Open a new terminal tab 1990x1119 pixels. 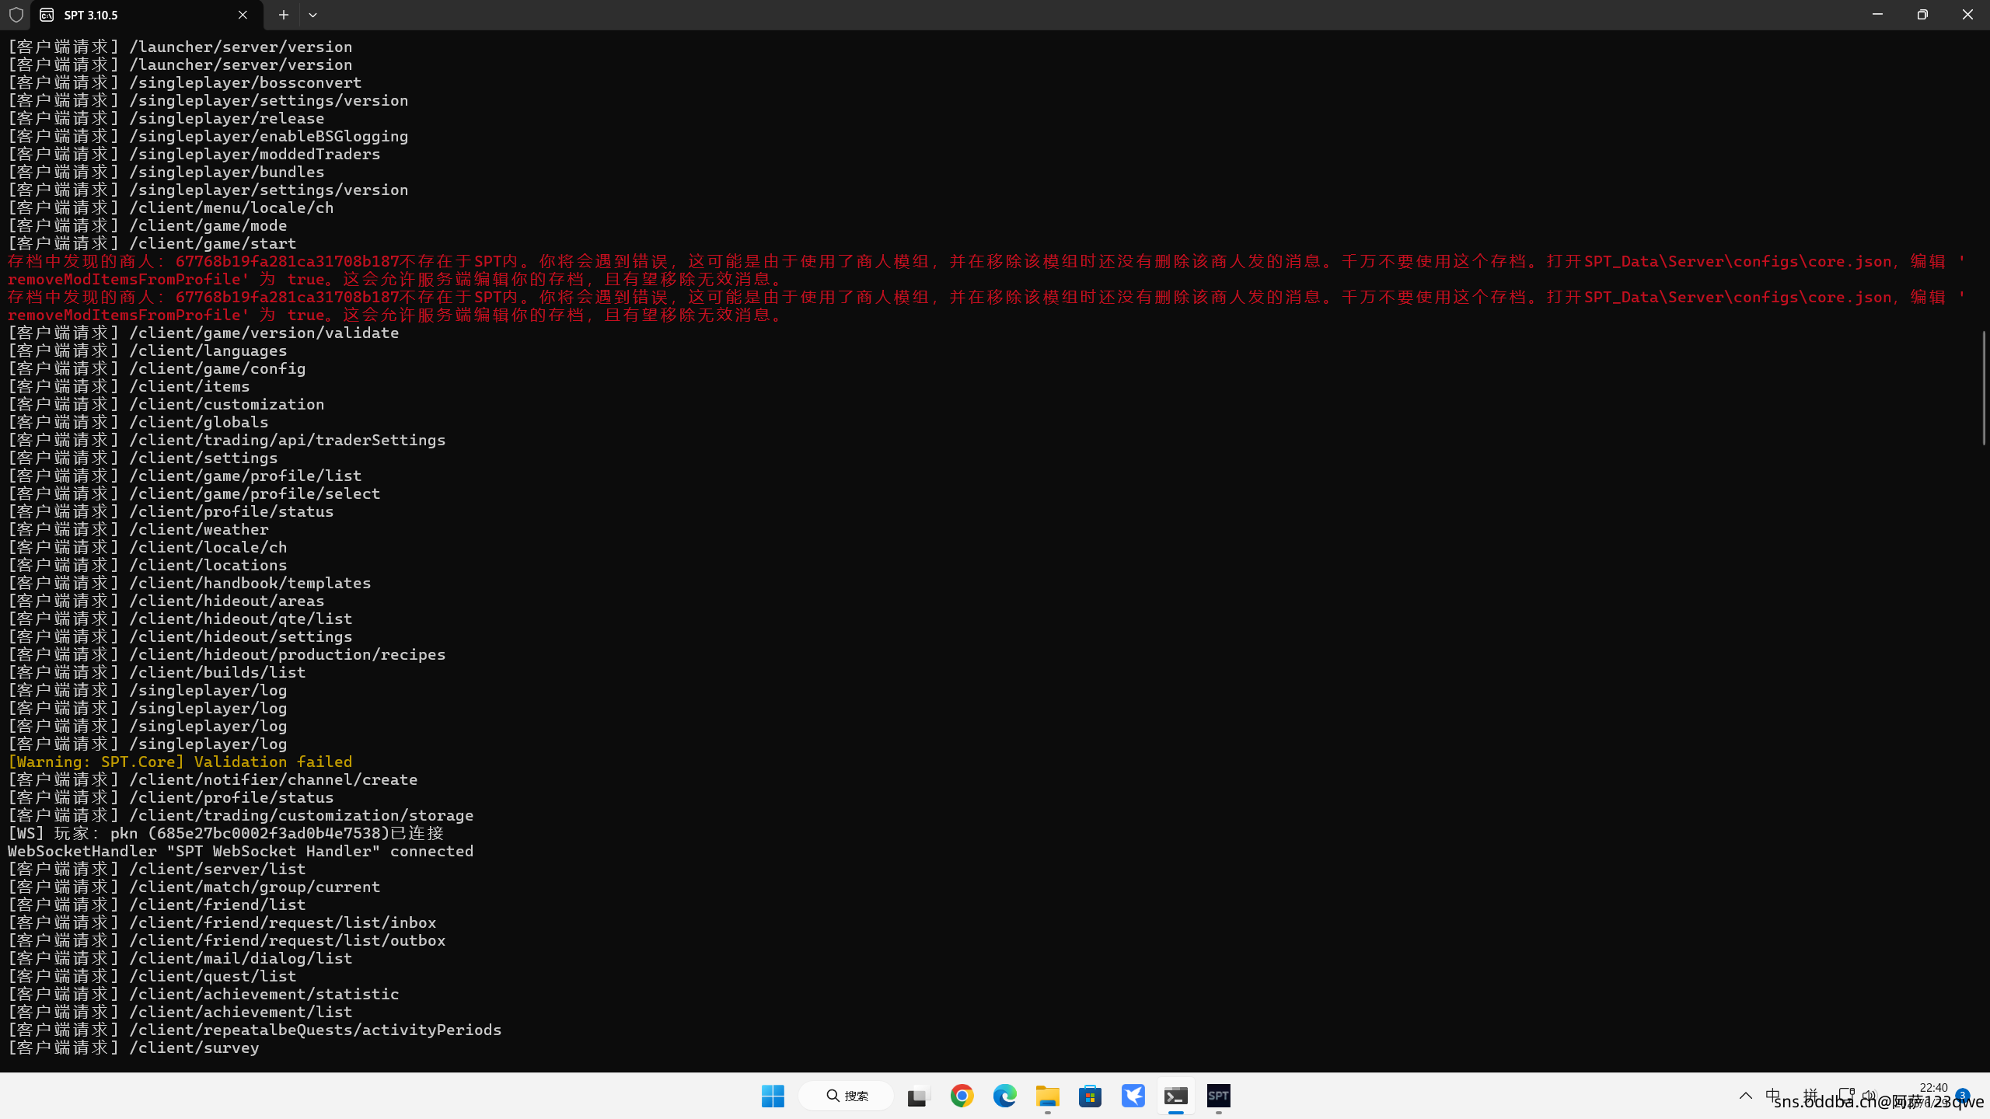[284, 15]
